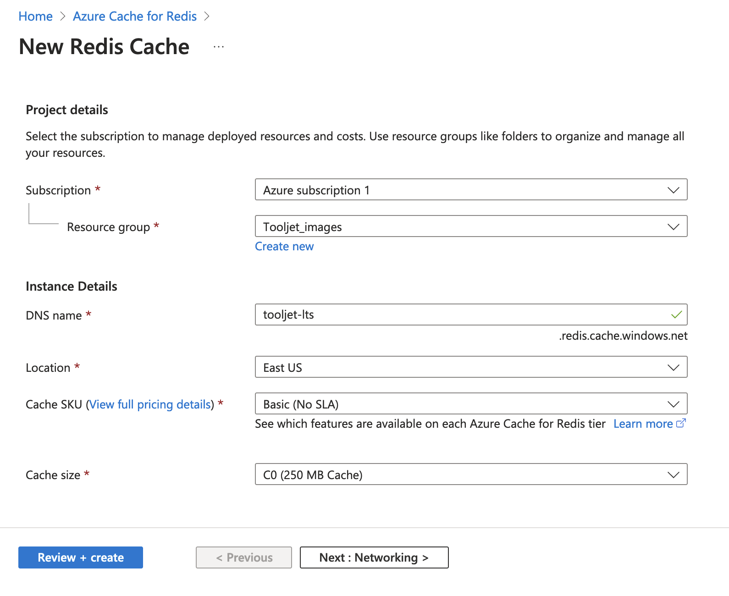Click the chevron arrow in Location field
Image resolution: width=729 pixels, height=596 pixels.
673,367
